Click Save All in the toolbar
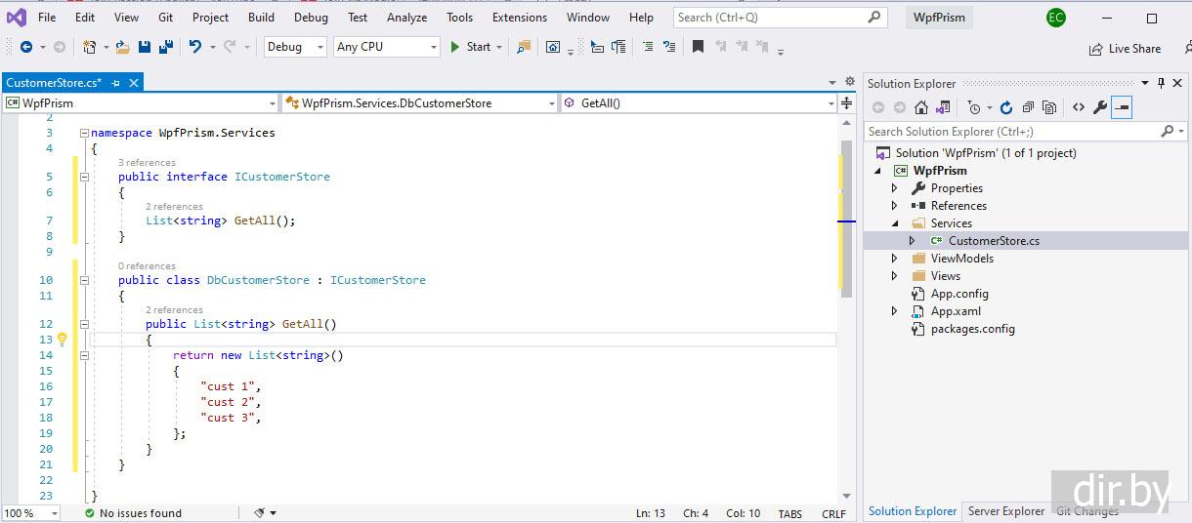This screenshot has width=1192, height=523. [x=164, y=47]
